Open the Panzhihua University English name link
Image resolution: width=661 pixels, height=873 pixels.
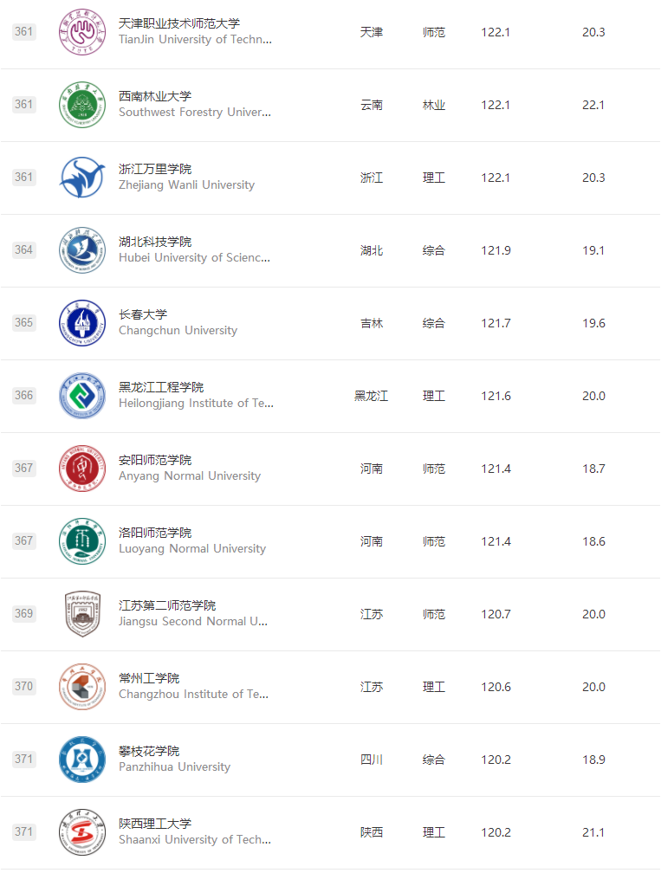(174, 767)
